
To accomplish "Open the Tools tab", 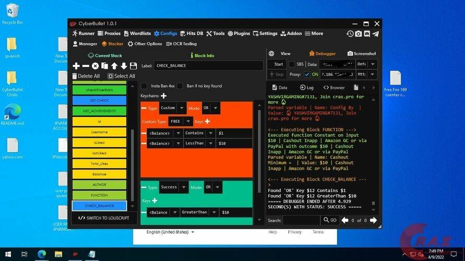I will (216, 33).
